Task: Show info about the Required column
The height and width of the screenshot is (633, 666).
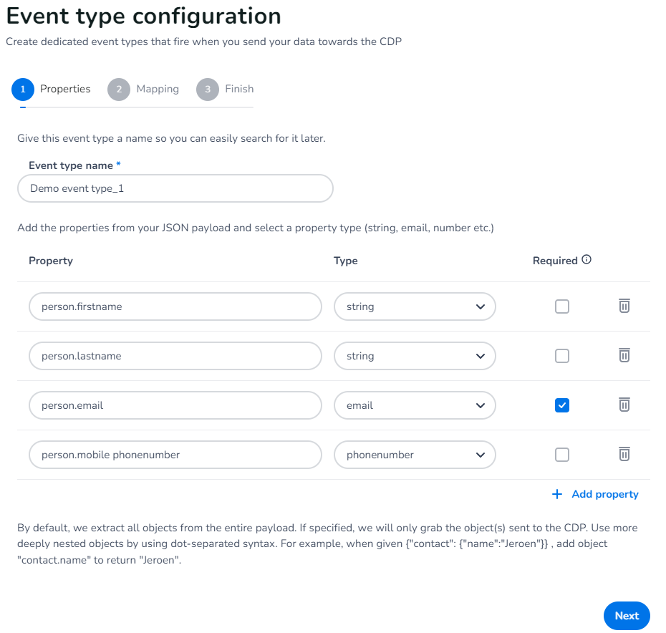Action: (587, 260)
